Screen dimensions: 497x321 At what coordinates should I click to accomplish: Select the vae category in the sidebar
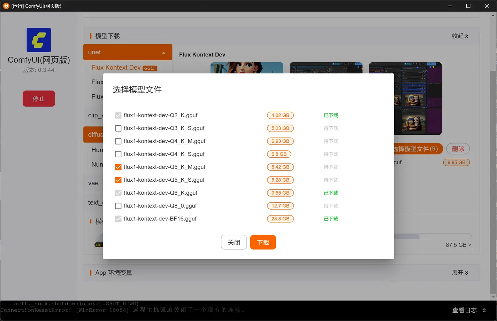coord(93,183)
